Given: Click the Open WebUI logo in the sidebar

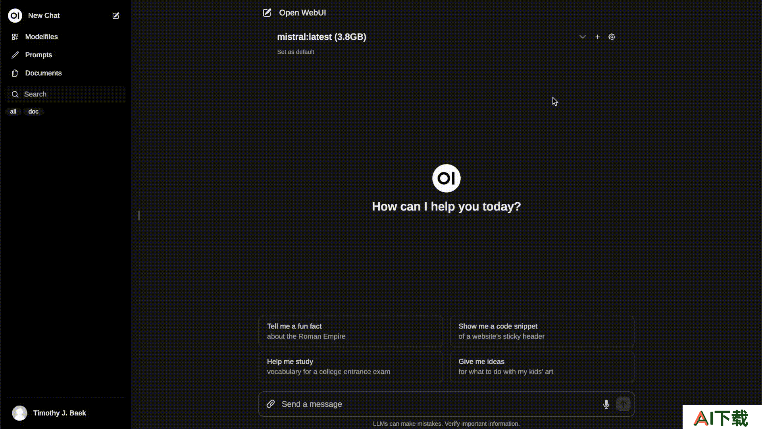Looking at the screenshot, I should (x=15, y=15).
